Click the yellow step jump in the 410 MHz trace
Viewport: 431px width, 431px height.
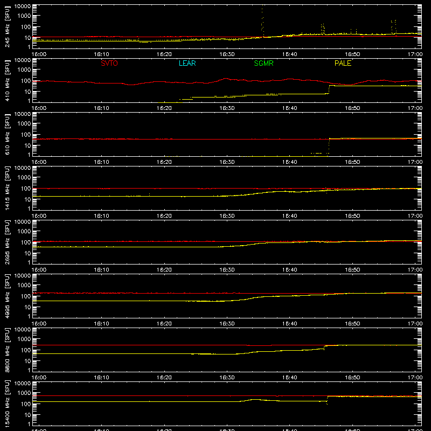(x=329, y=89)
